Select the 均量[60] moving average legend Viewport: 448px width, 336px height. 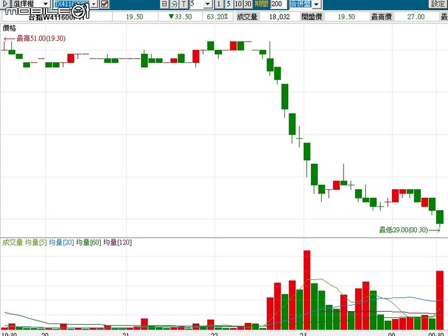(x=88, y=242)
